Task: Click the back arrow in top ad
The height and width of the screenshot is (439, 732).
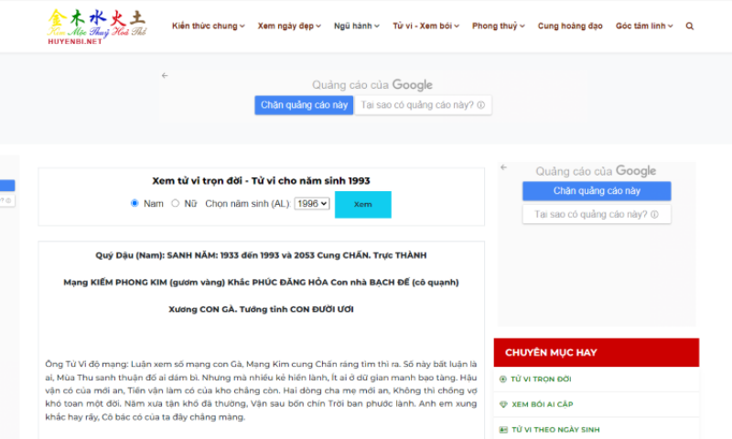Action: (165, 76)
